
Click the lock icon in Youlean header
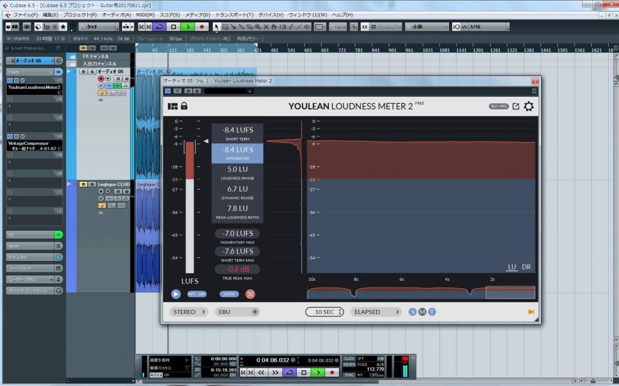coord(184,106)
